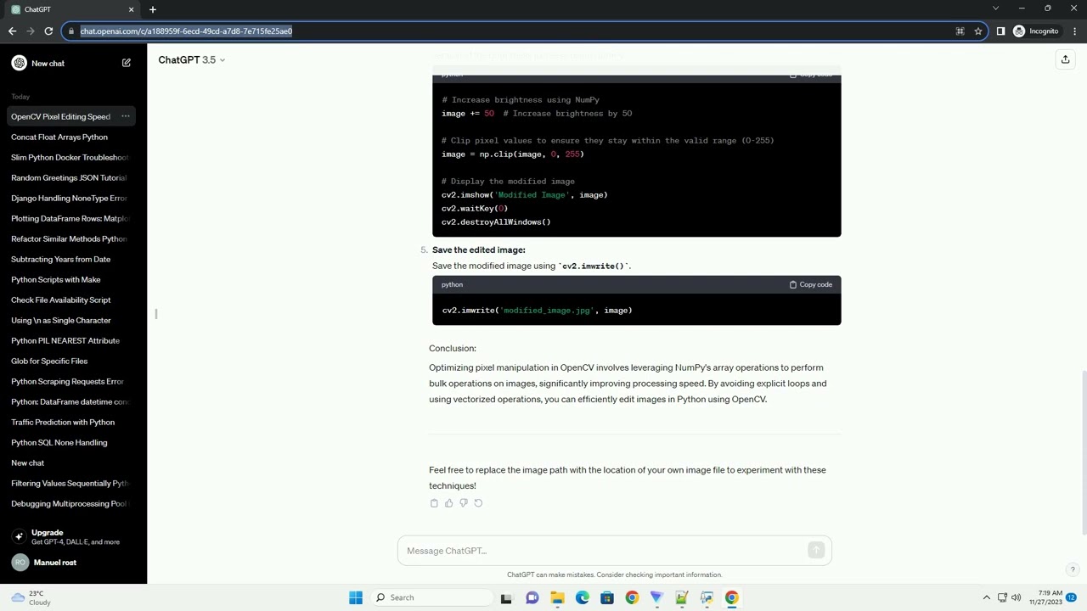Open Microsoft Edge from the taskbar
This screenshot has width=1087, height=611.
tap(582, 597)
